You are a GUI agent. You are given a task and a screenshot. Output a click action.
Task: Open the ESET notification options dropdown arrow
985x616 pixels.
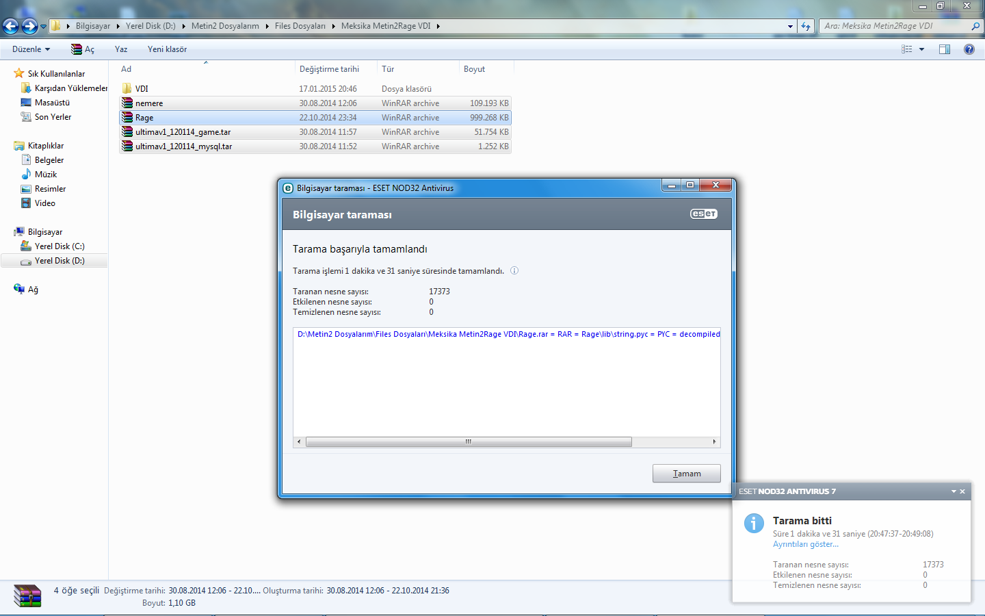(954, 491)
